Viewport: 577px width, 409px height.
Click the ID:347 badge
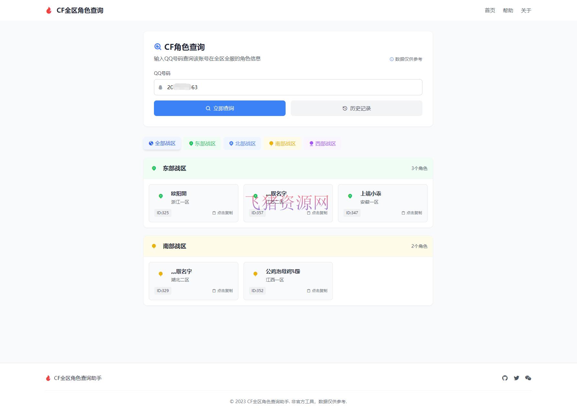click(x=352, y=213)
